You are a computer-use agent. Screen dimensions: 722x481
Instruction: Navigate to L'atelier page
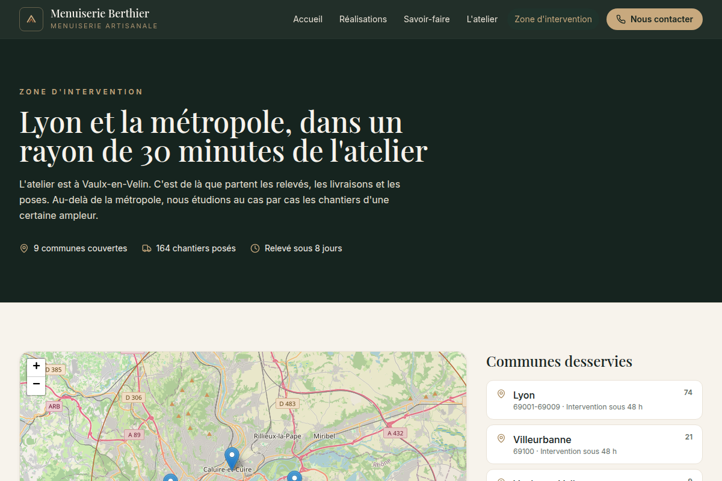tap(482, 19)
